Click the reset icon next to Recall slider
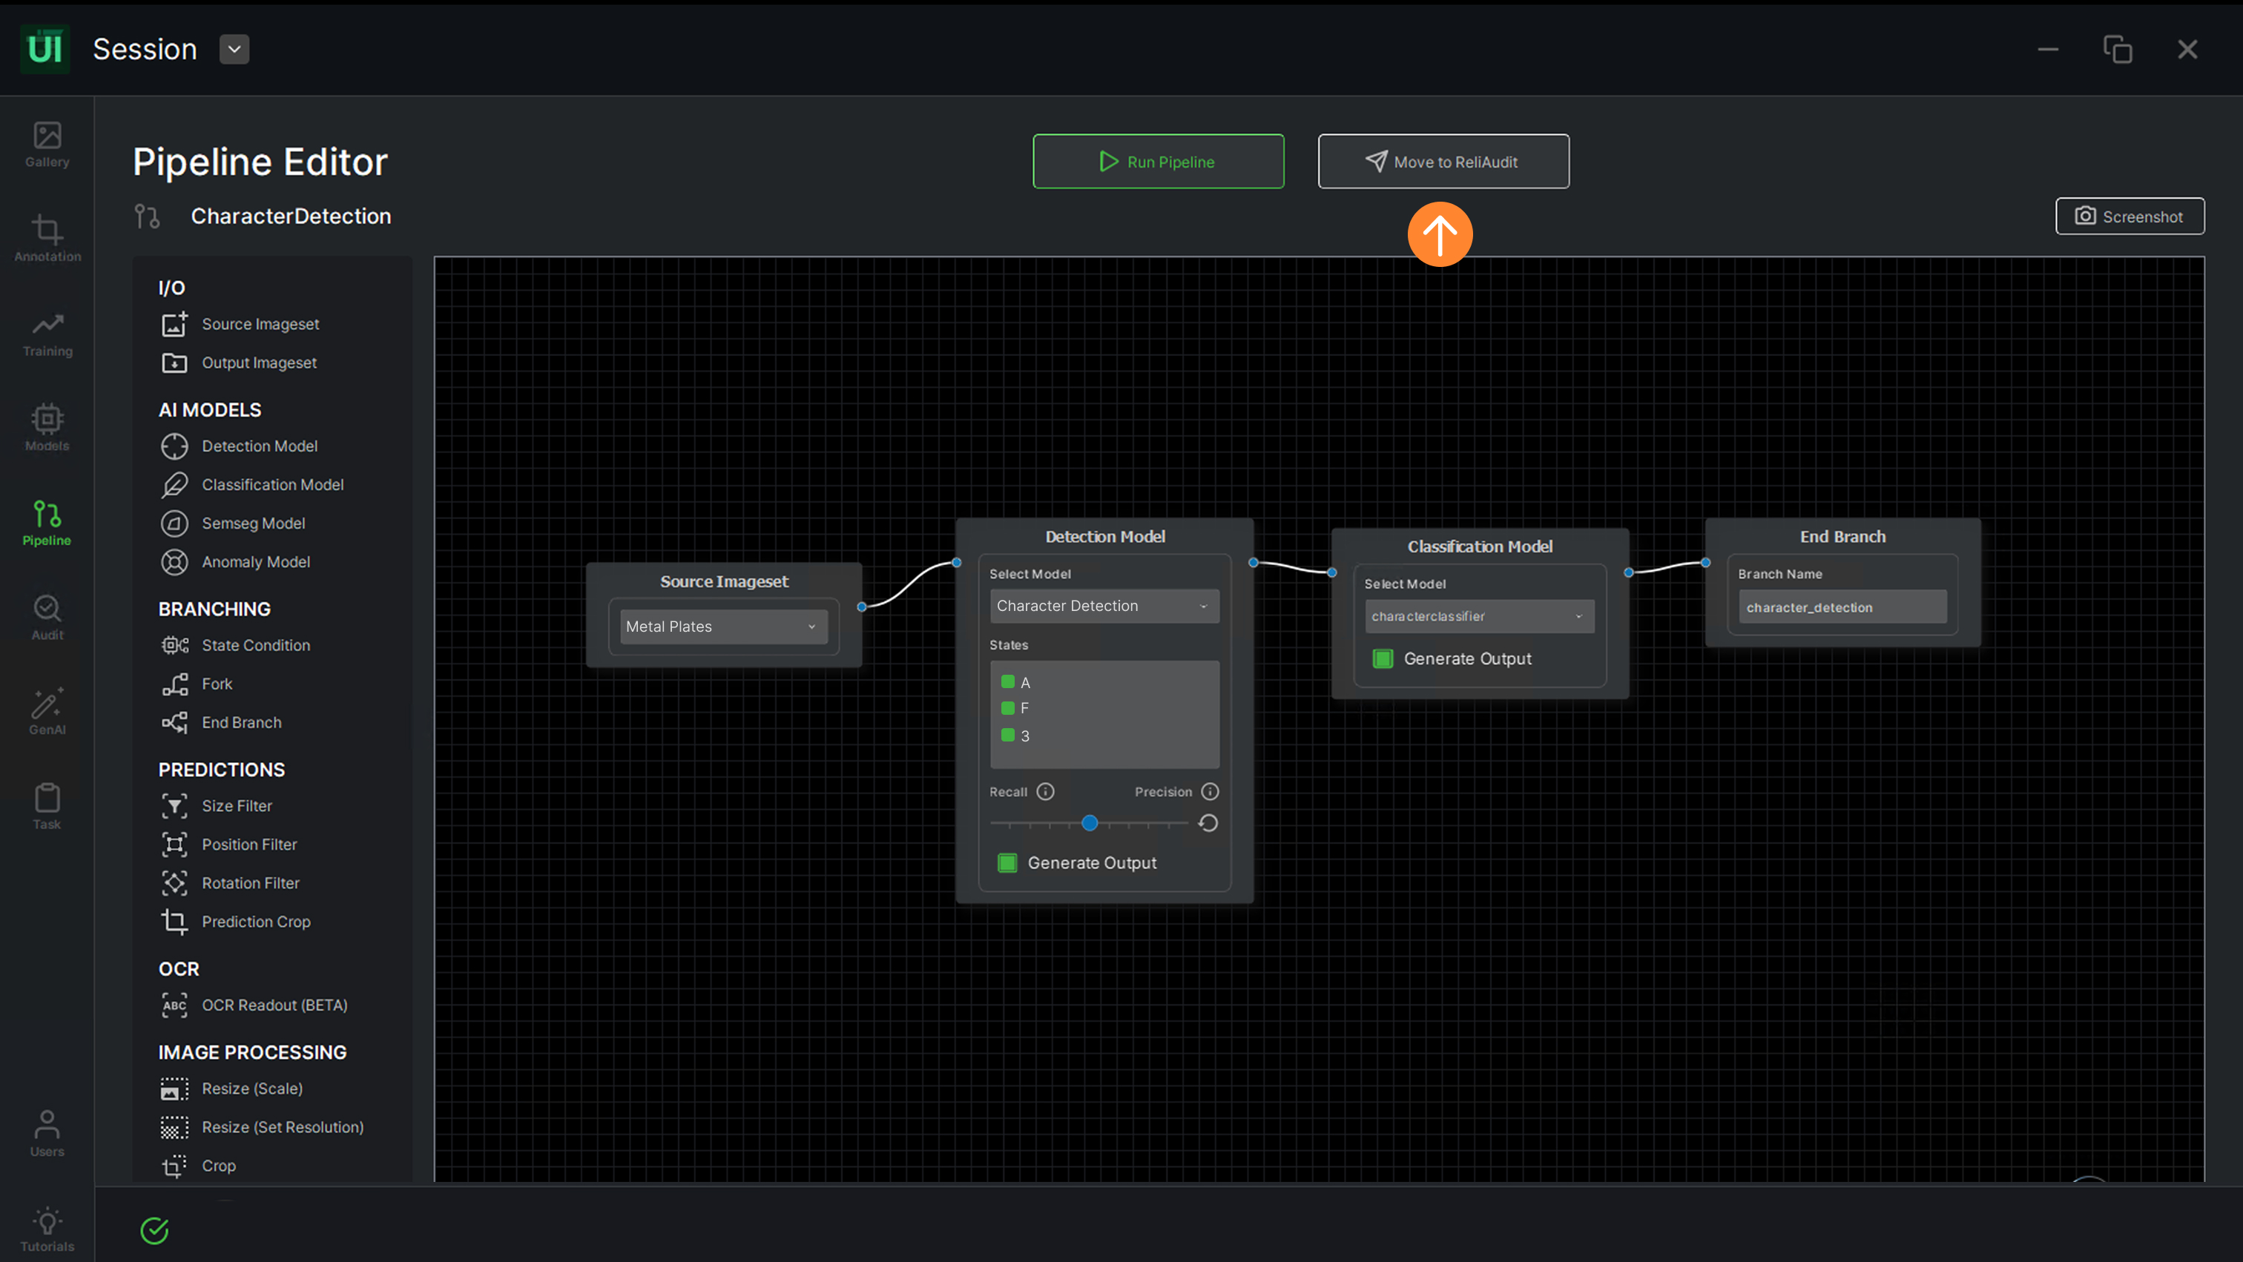The image size is (2243, 1262). [x=1208, y=822]
